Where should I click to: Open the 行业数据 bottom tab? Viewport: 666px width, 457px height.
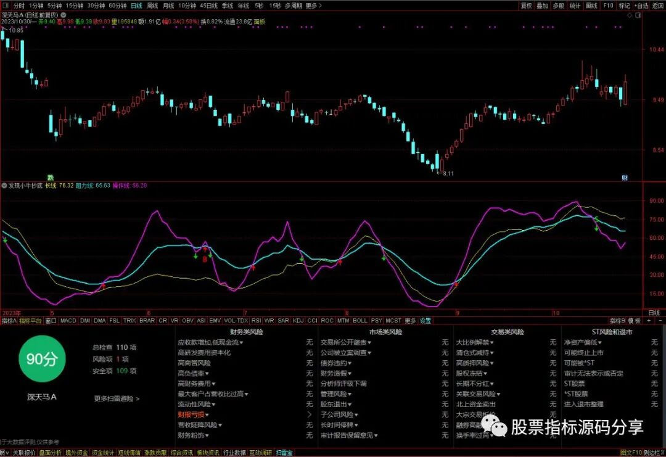pos(234,453)
